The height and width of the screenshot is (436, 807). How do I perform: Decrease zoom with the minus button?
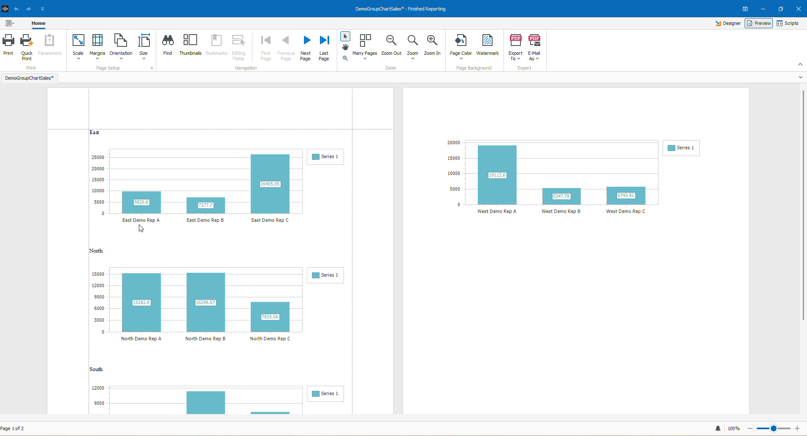[x=750, y=428]
